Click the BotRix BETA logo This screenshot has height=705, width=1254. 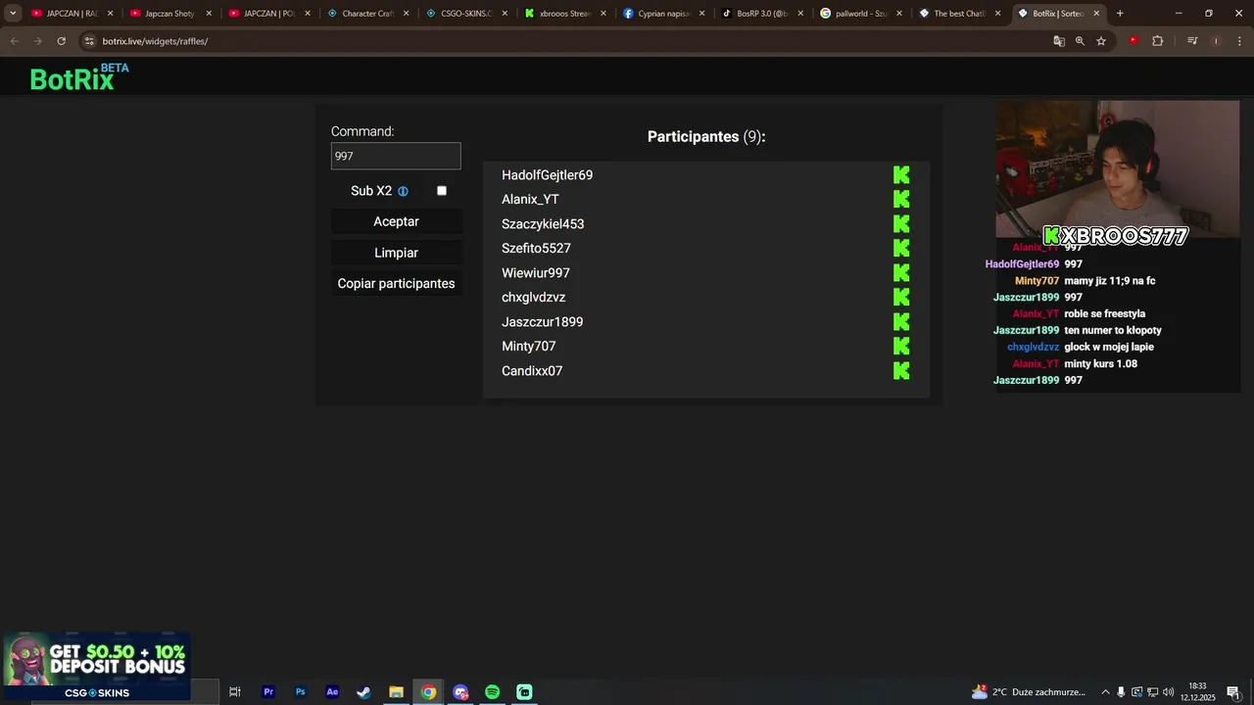[79, 77]
